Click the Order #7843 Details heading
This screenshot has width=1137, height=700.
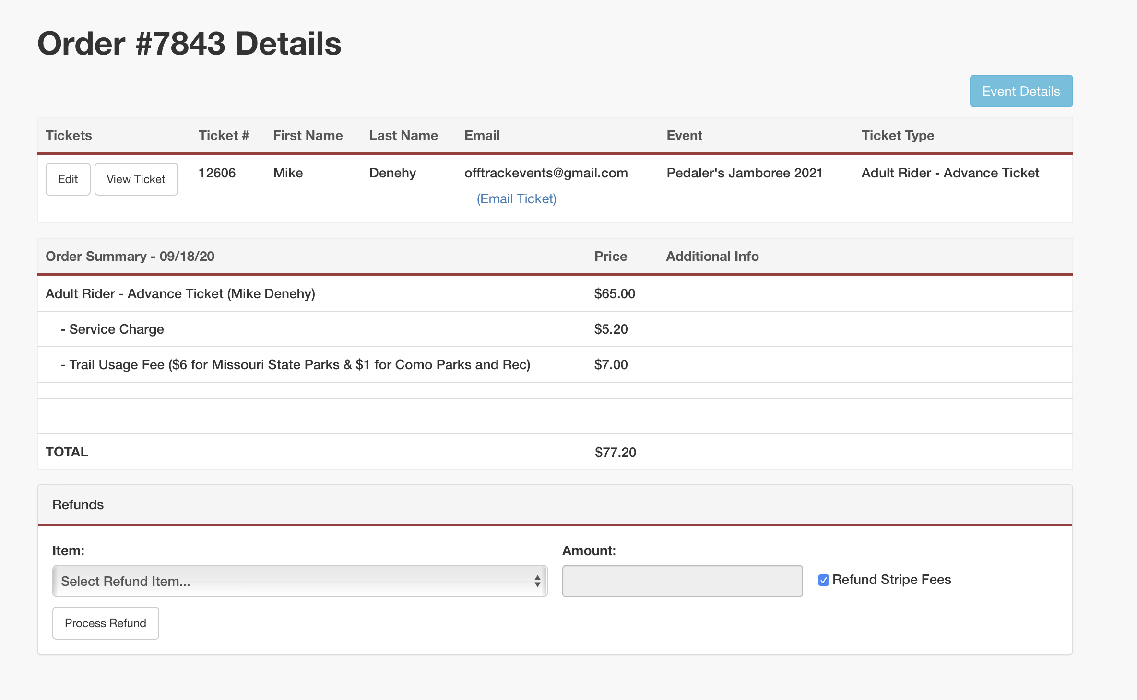point(189,43)
